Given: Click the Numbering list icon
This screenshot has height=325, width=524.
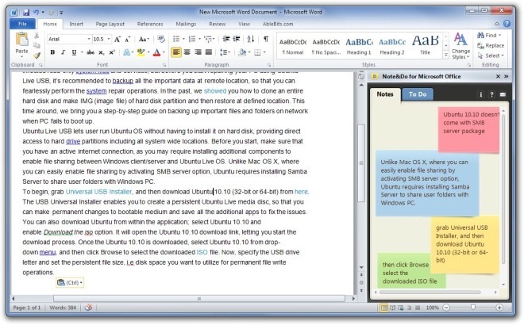Looking at the screenshot, I should pyautogui.click(x=192, y=40).
